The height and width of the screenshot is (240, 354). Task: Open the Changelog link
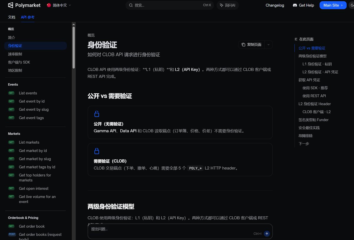click(x=275, y=5)
